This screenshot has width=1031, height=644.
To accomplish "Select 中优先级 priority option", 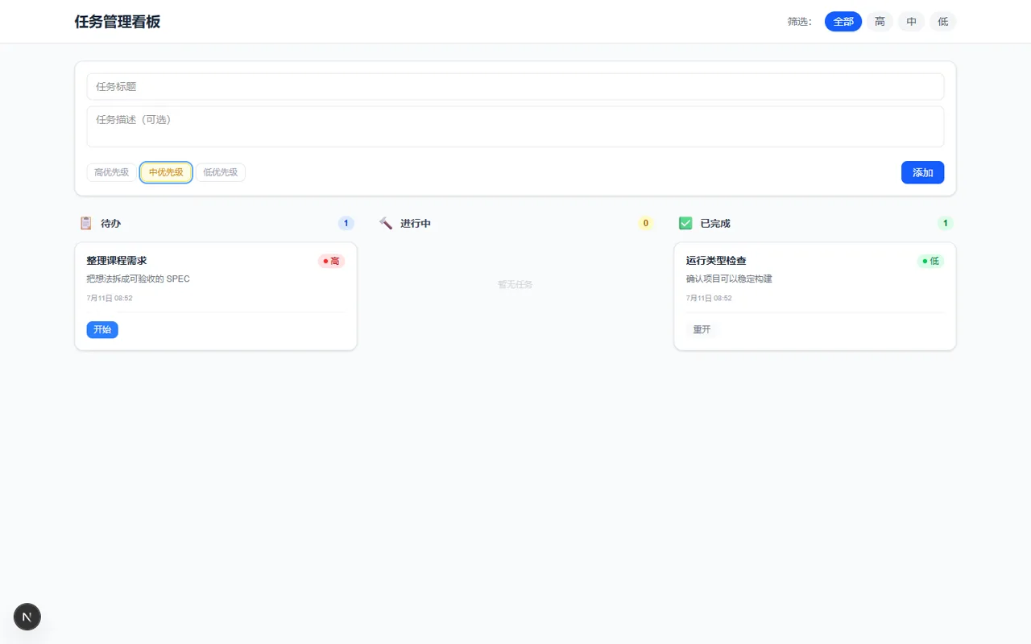I will click(166, 172).
